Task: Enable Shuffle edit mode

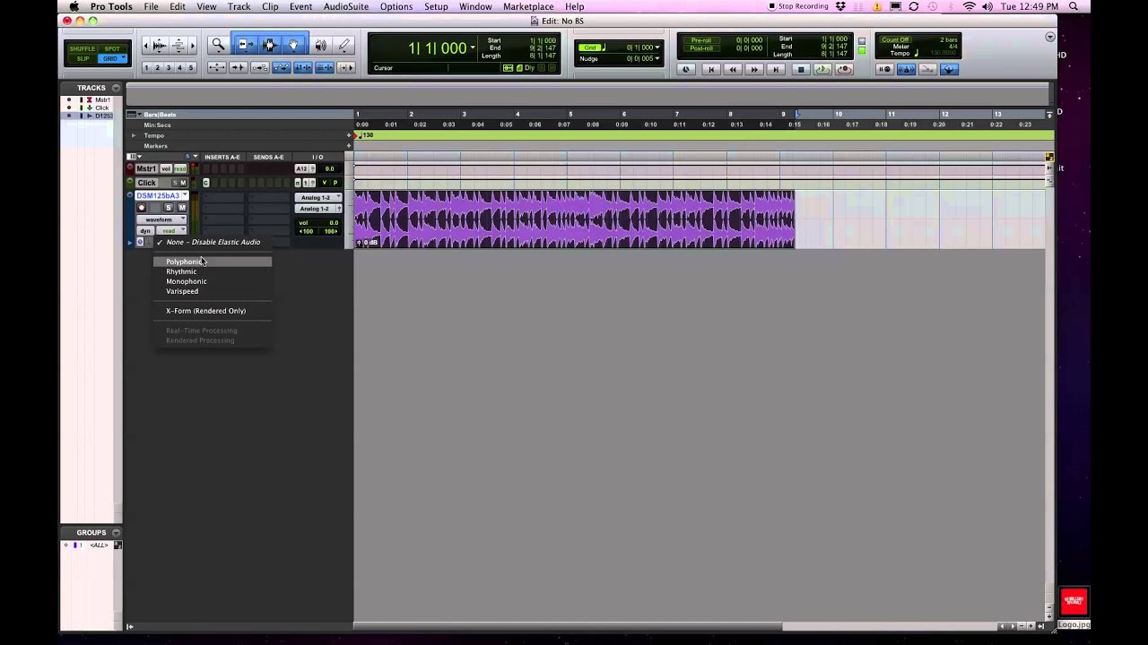Action: (83, 48)
